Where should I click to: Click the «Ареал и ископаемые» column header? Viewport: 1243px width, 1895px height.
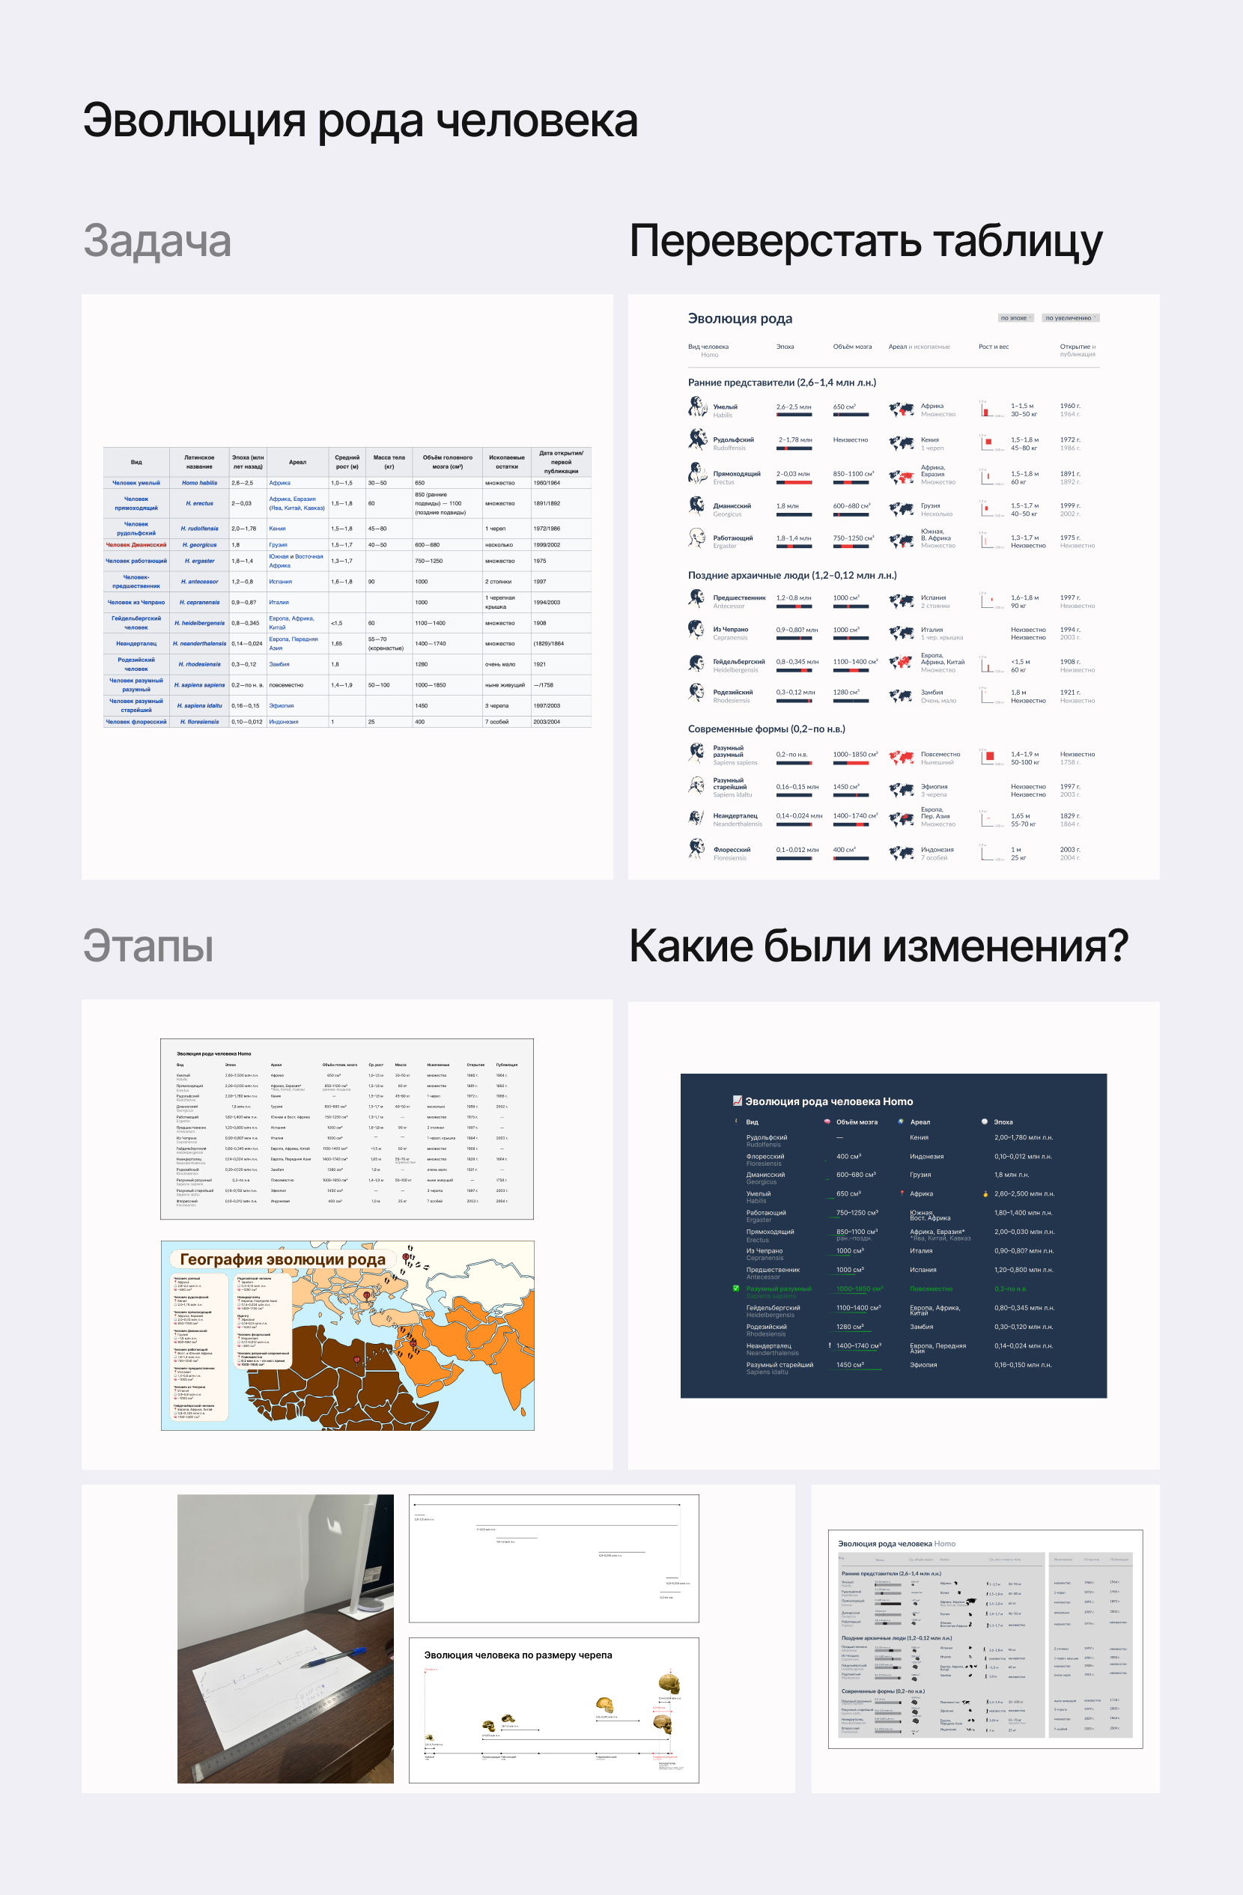pos(920,347)
